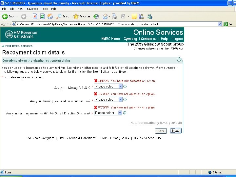Open the Research icon in the toolbar
The image size is (236, 177).
(x=142, y=16)
